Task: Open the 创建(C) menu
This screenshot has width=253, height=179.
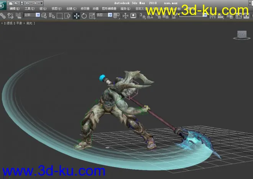Action: (71, 8)
